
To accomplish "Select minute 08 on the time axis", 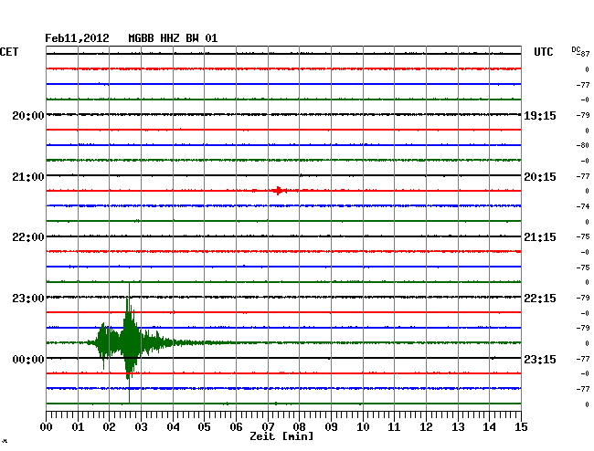I will (299, 427).
